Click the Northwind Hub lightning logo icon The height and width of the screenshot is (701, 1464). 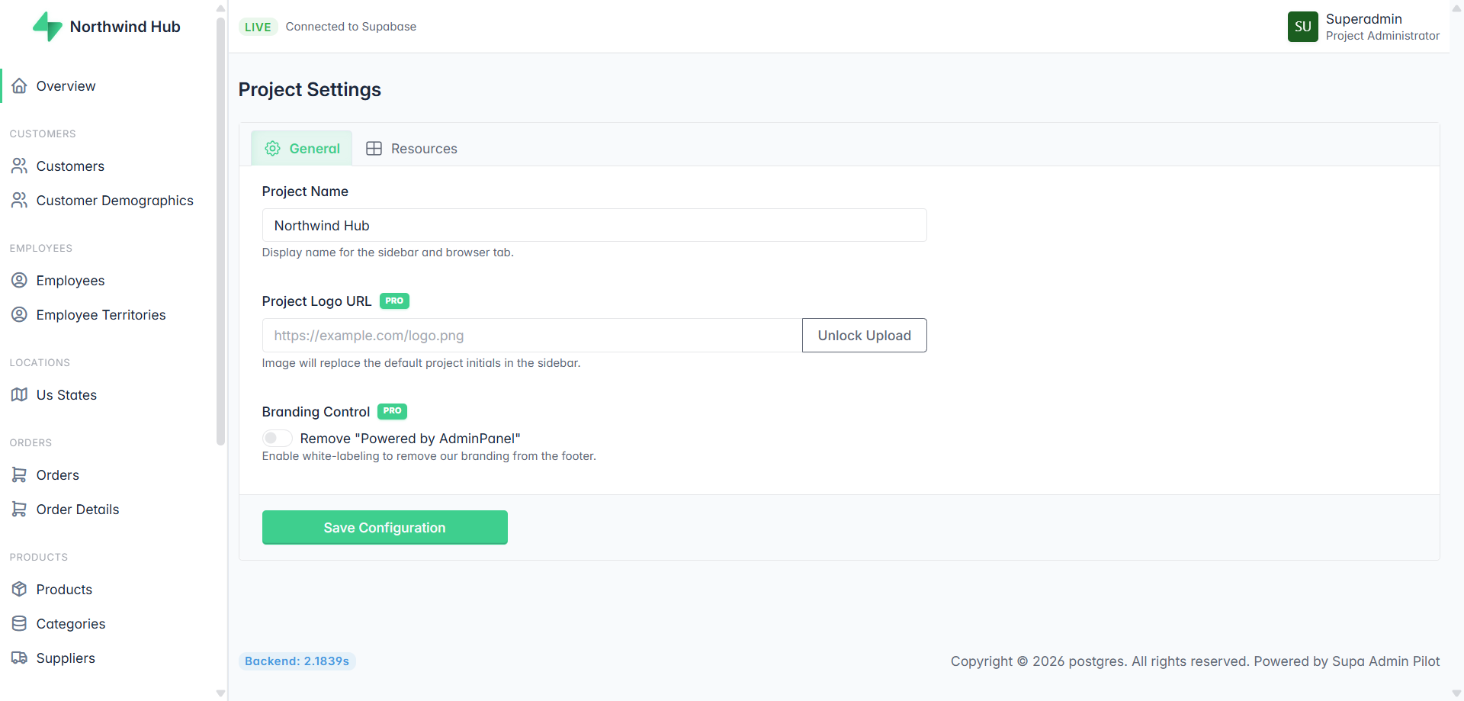47,27
